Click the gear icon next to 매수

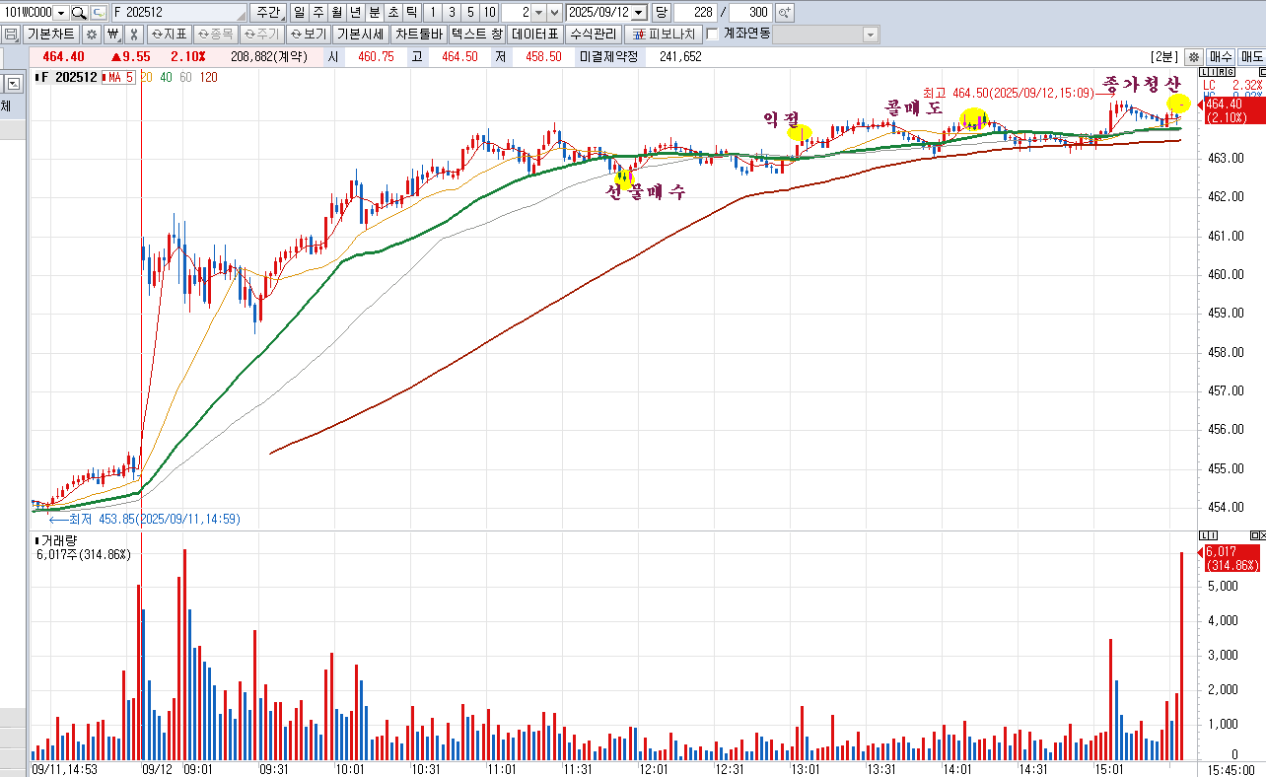[1193, 56]
